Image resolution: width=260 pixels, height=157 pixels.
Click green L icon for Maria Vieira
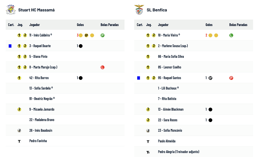231,35
